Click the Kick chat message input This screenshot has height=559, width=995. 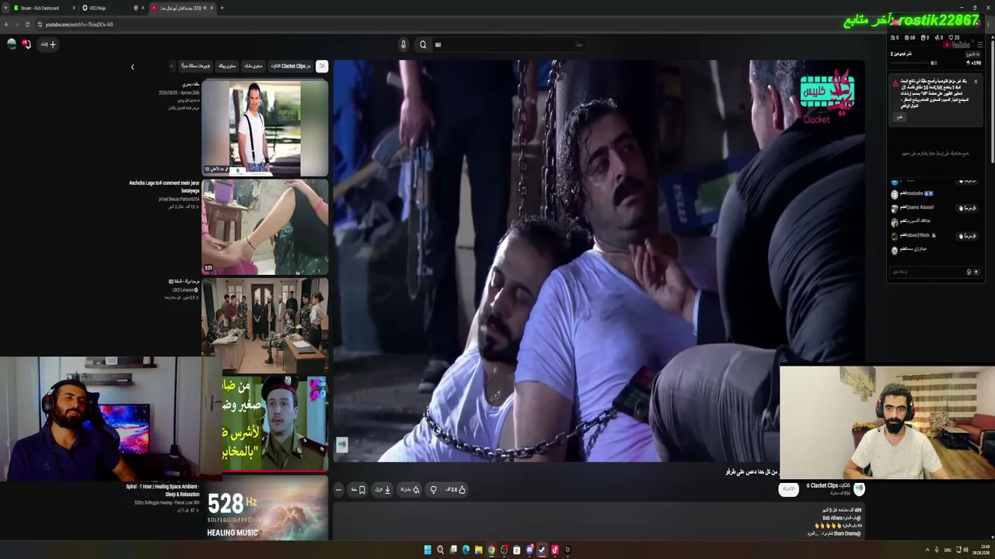tap(927, 272)
